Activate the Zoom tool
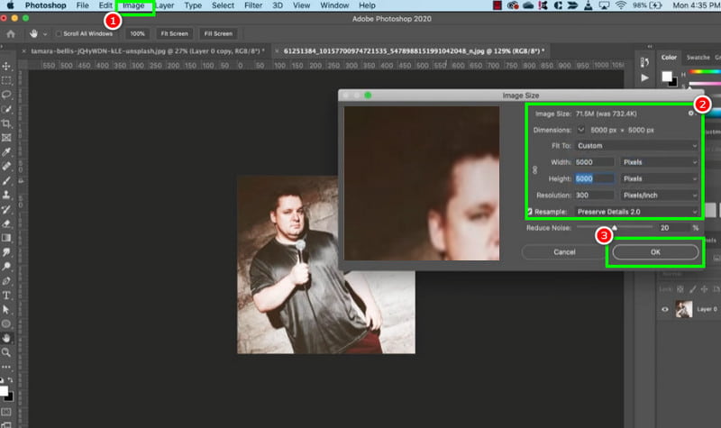Viewport: 721px width, 428px height. click(6, 352)
